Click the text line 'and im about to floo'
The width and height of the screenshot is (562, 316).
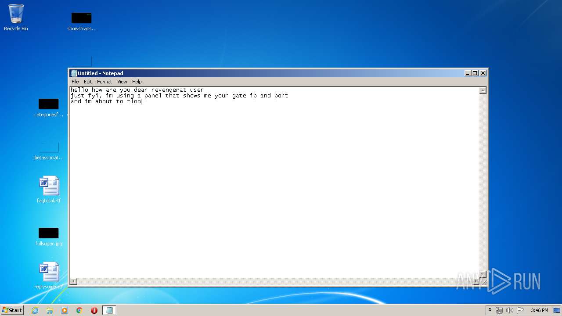coord(106,101)
